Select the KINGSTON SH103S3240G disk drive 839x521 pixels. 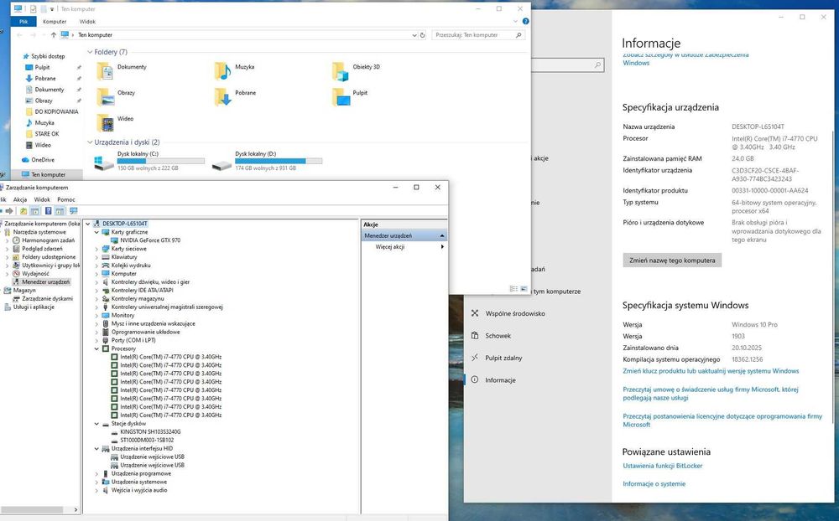pos(149,431)
